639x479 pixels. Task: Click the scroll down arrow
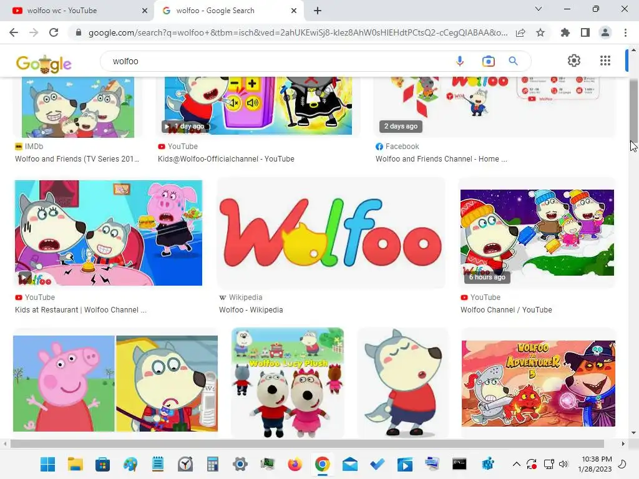(633, 433)
